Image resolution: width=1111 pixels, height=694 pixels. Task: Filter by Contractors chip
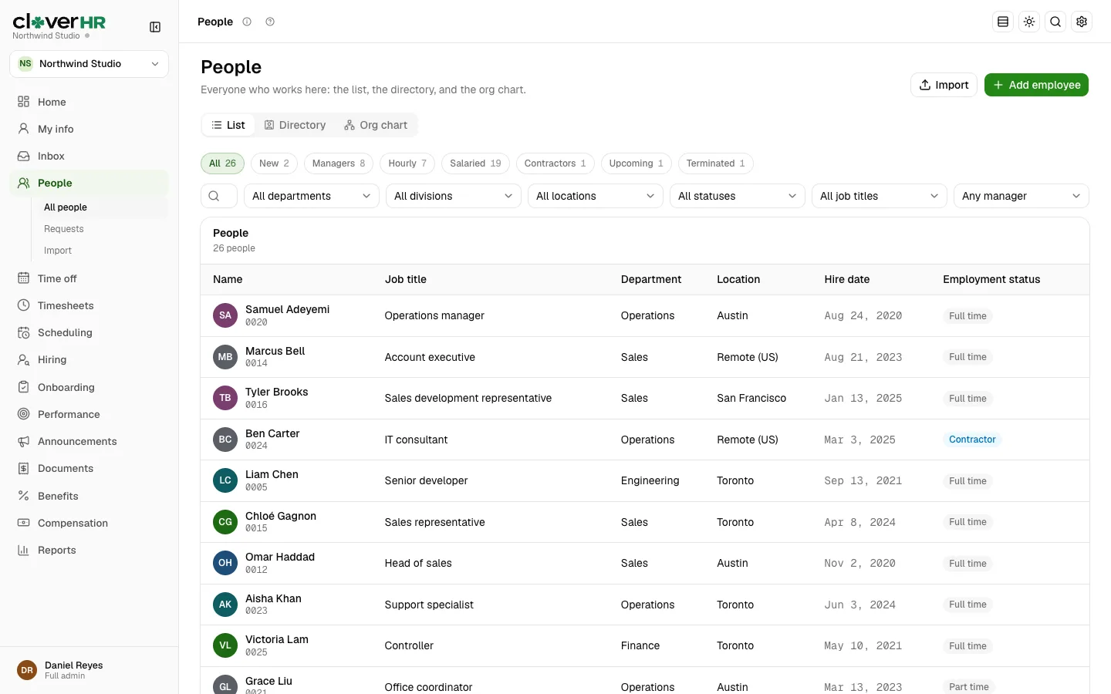[555, 163]
